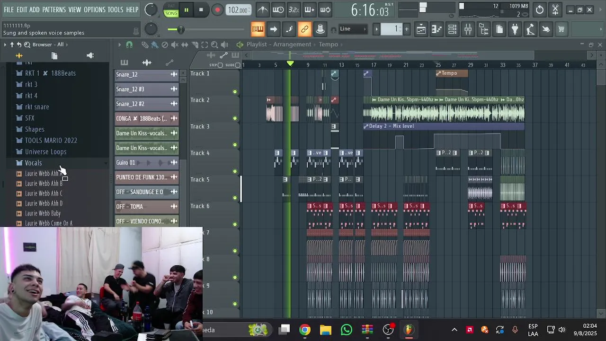The image size is (606, 341).
Task: Open the EDIT menu
Action: pyautogui.click(x=22, y=9)
